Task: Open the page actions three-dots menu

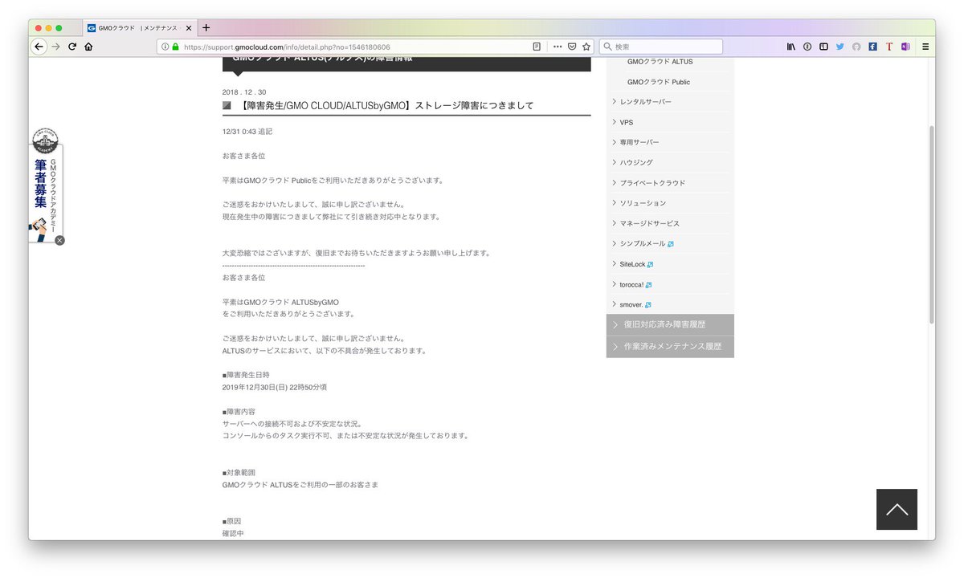Action: (558, 47)
